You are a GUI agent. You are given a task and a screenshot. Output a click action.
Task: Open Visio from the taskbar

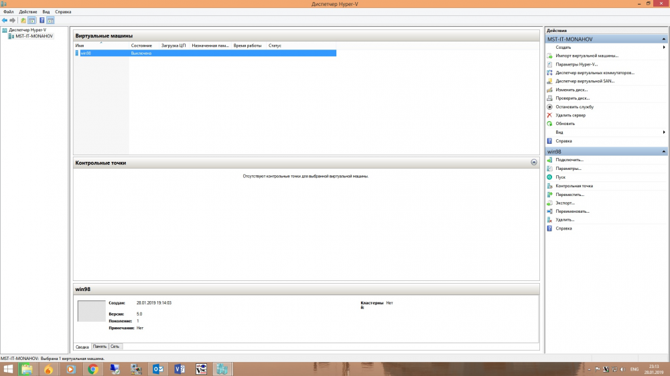(180, 369)
